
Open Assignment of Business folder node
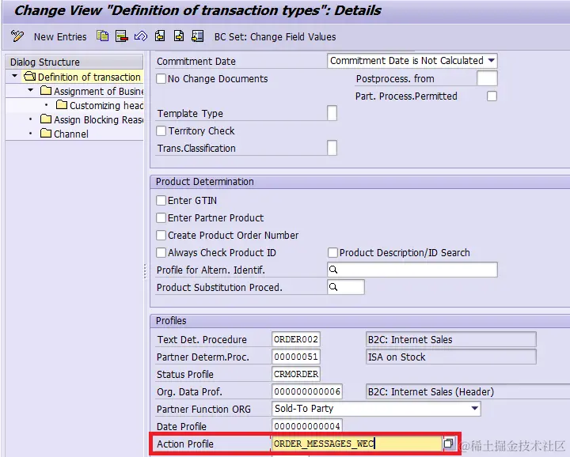coord(92,91)
